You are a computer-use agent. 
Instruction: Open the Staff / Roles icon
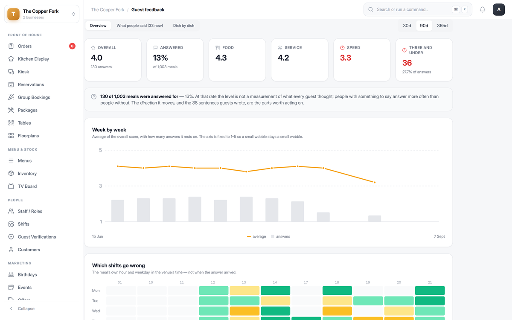(11, 211)
